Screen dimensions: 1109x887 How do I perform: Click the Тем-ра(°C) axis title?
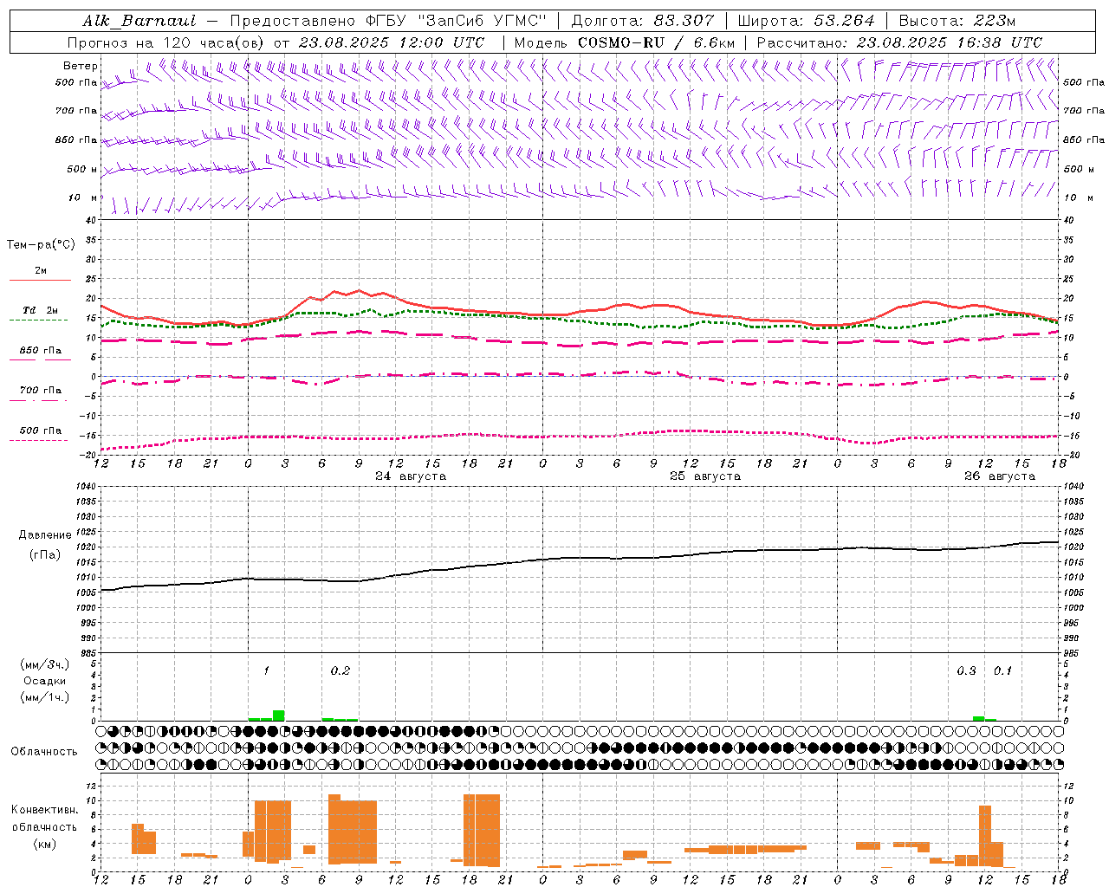41,245
